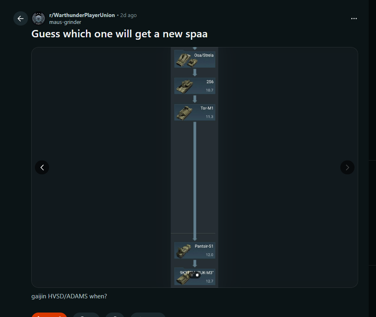Click the orange upvote pill button

[49, 315]
